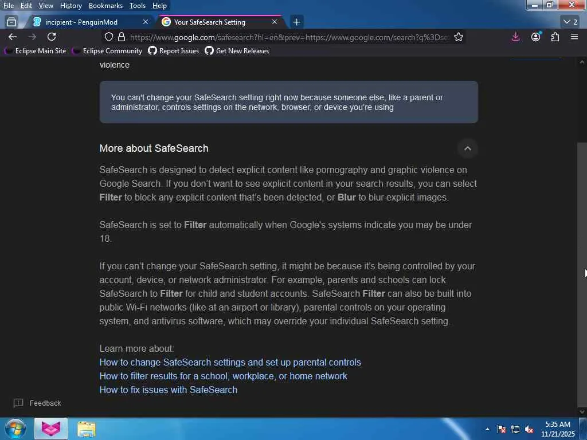Open How to change SafeSearch settings link
Viewport: 587px width, 440px height.
(230, 363)
